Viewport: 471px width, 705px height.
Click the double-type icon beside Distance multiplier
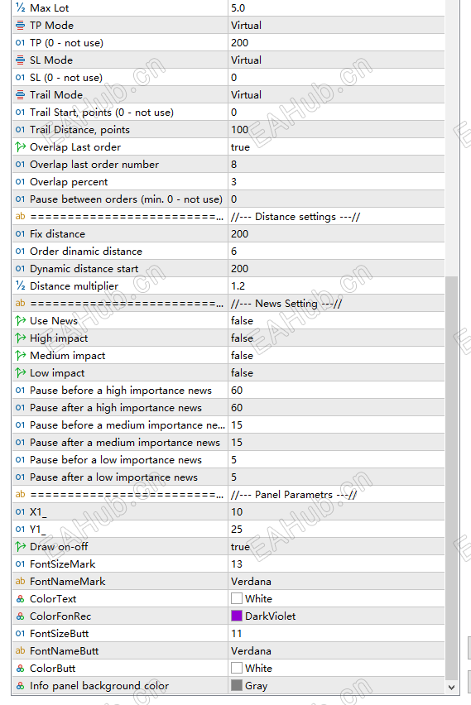(20, 286)
